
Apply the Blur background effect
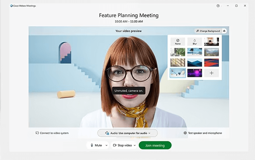(195, 42)
